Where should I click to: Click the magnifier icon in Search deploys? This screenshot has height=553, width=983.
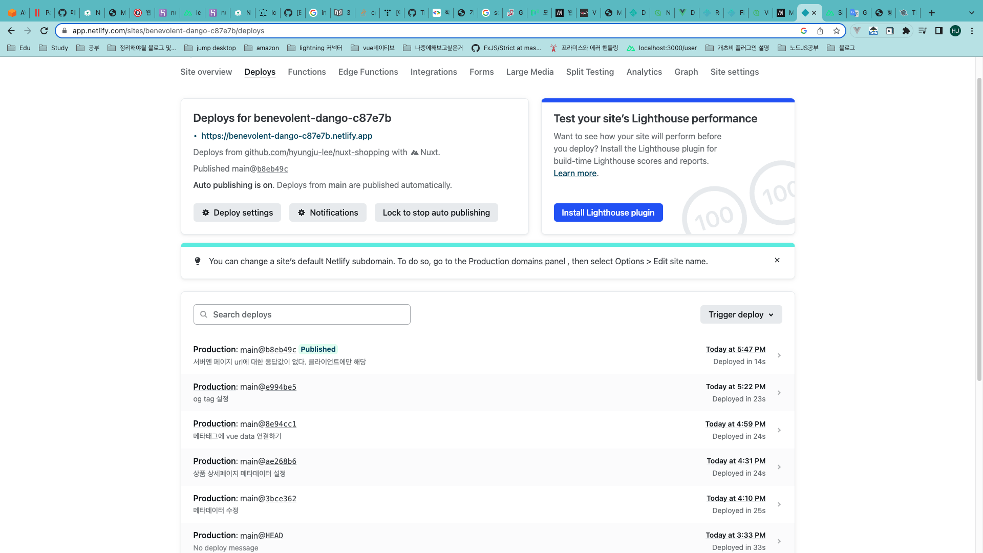(204, 314)
